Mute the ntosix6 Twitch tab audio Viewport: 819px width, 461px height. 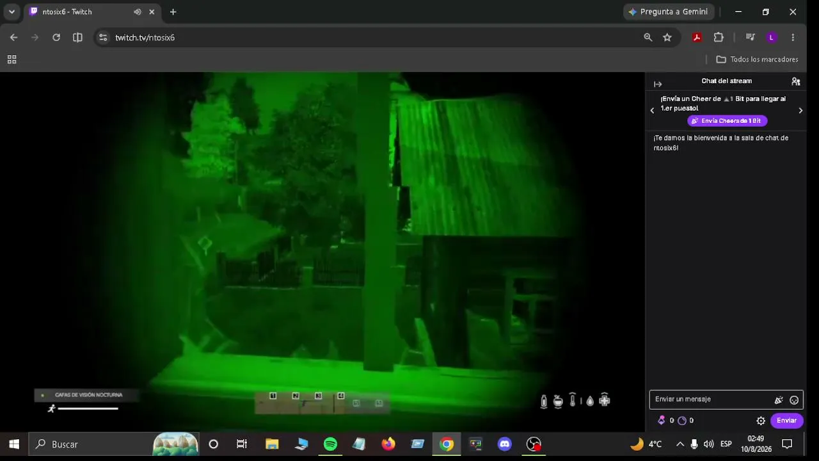pyautogui.click(x=138, y=12)
